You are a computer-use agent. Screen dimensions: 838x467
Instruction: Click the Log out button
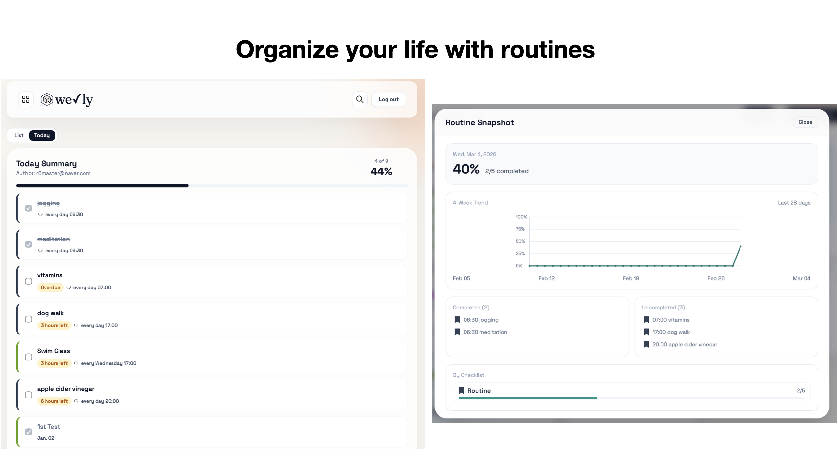[388, 99]
